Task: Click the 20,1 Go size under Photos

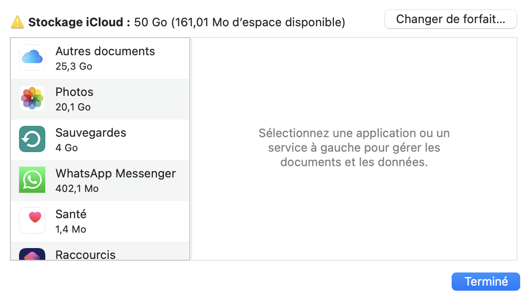Action: pos(73,107)
